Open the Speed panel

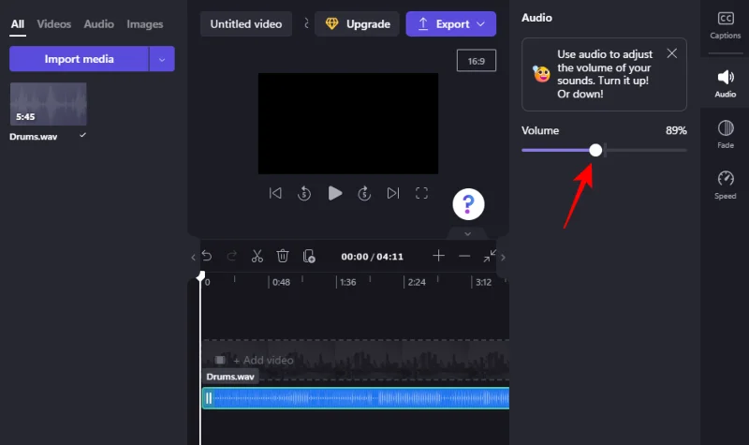pyautogui.click(x=725, y=185)
